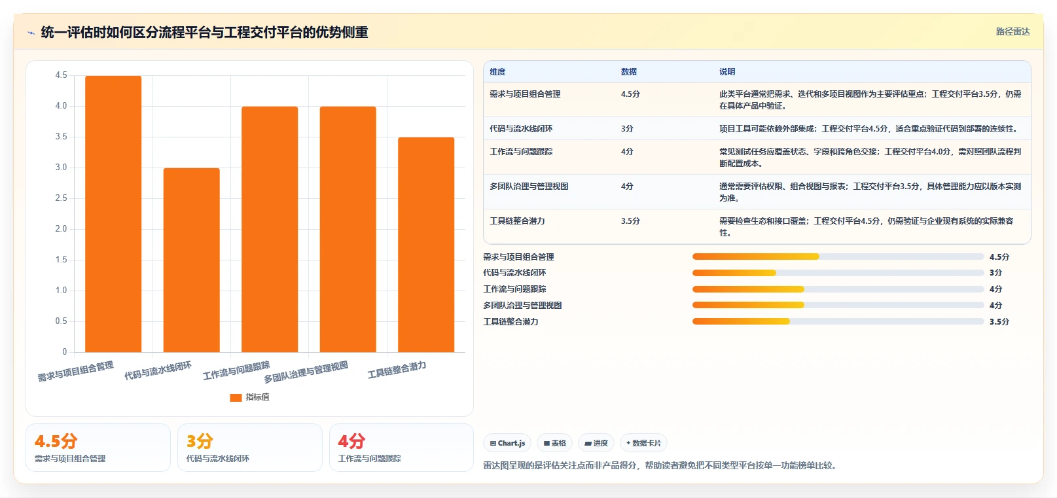
Task: Click the 4.5 tick on the y-axis
Action: pyautogui.click(x=61, y=75)
